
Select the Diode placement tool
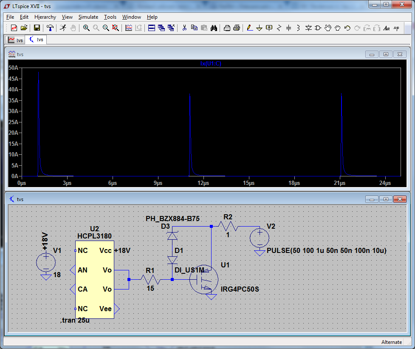point(308,28)
